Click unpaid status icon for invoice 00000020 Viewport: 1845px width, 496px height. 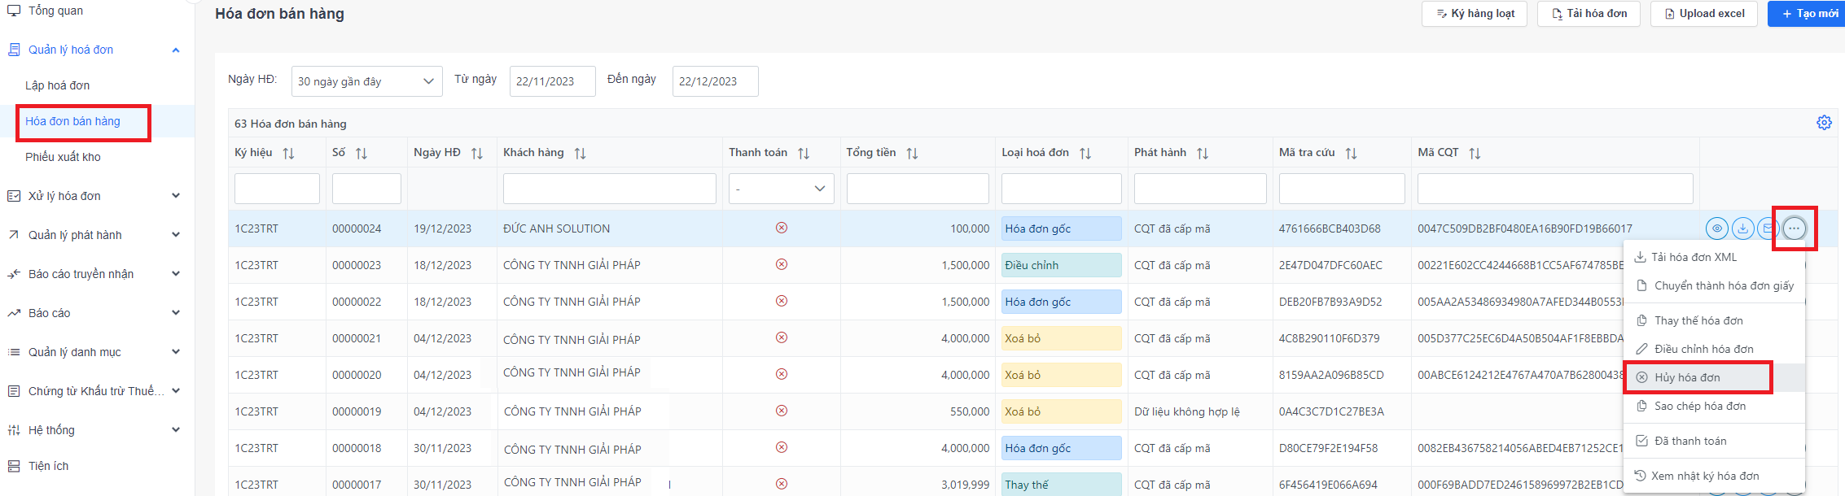(782, 374)
